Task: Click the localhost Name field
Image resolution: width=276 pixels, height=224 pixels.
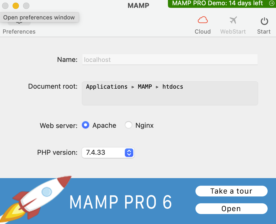Action: (x=170, y=60)
